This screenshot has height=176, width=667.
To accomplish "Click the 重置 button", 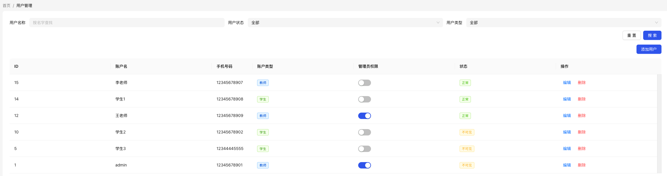I will pyautogui.click(x=632, y=35).
